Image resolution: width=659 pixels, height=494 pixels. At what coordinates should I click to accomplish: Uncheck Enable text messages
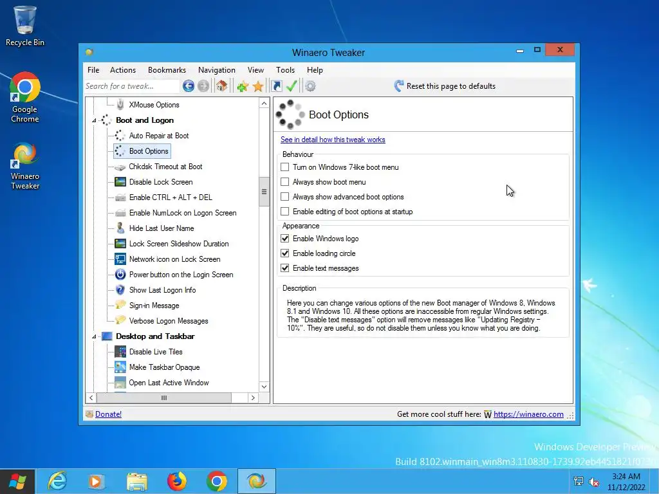(285, 268)
